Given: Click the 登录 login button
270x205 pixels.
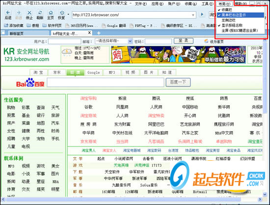Looking at the screenshot, I should tap(184, 41).
